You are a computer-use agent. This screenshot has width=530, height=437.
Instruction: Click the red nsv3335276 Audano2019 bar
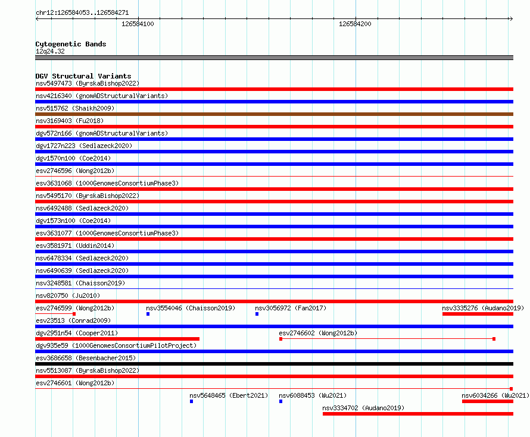(478, 314)
